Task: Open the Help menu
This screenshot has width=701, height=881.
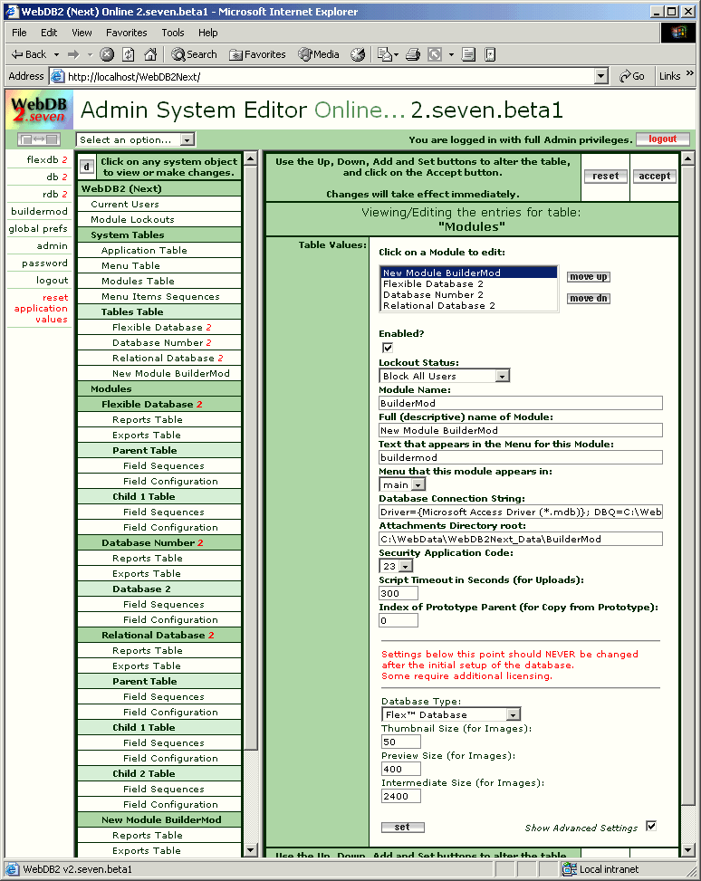Action: 207,33
